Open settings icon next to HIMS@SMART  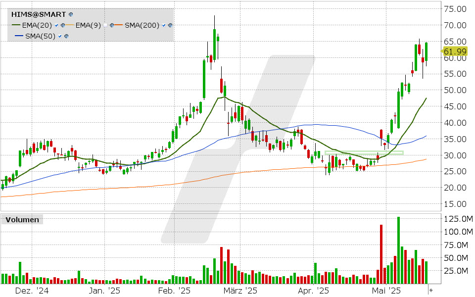pyautogui.click(x=71, y=14)
